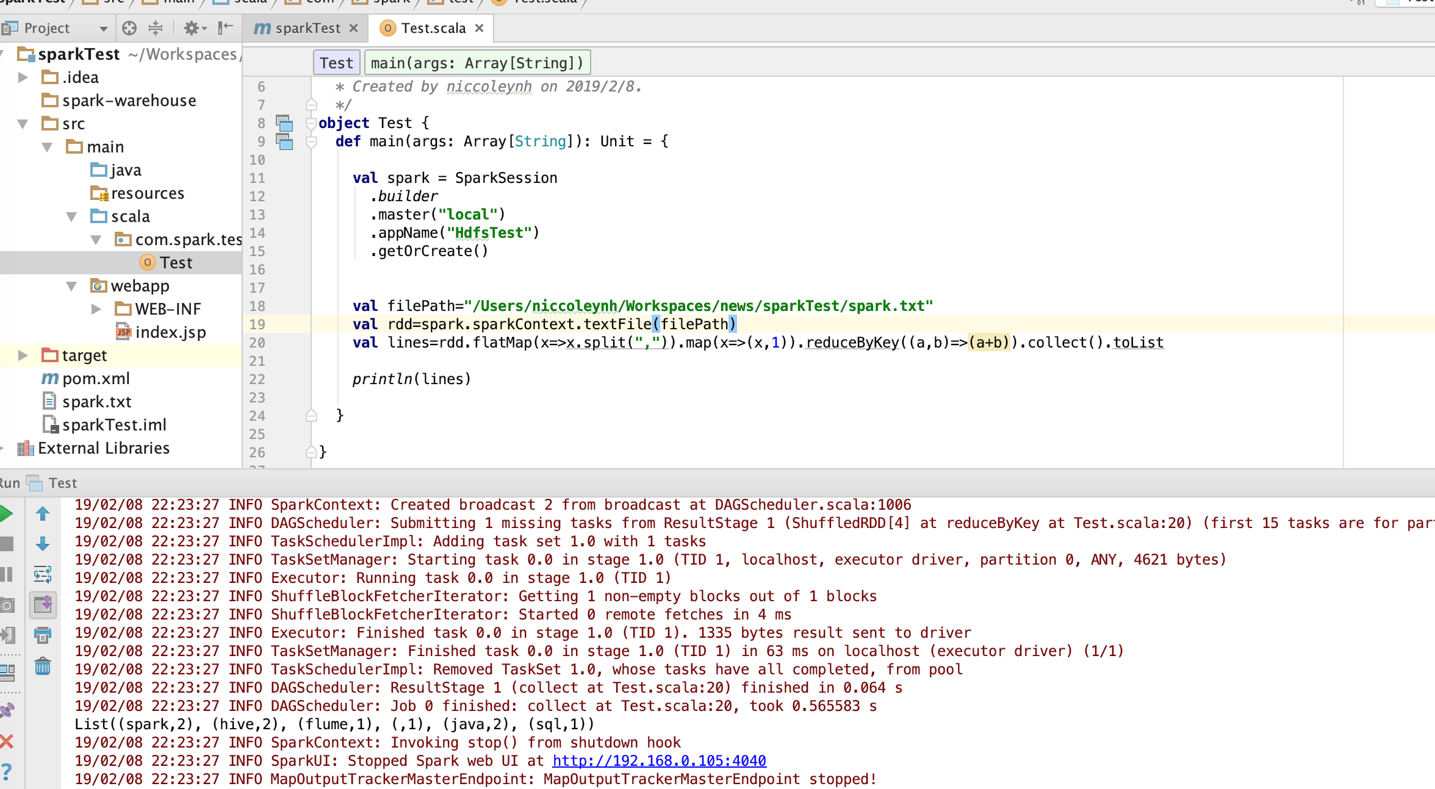Click line number 19 in gutter
Screen dimensions: 1435x789
[257, 324]
